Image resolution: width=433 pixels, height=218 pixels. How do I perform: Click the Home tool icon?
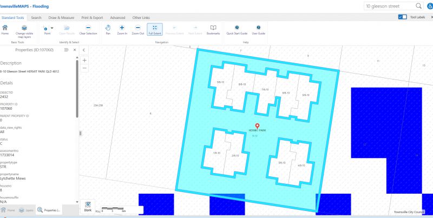click(5, 28)
